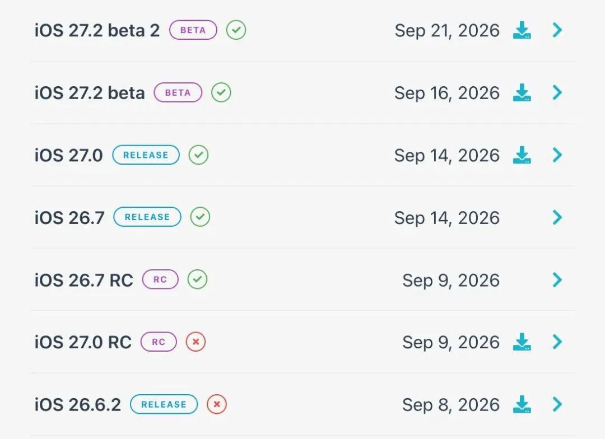Viewport: 605px width, 439px height.
Task: Click RELEASE badge on iOS 27.0
Action: [x=146, y=155]
